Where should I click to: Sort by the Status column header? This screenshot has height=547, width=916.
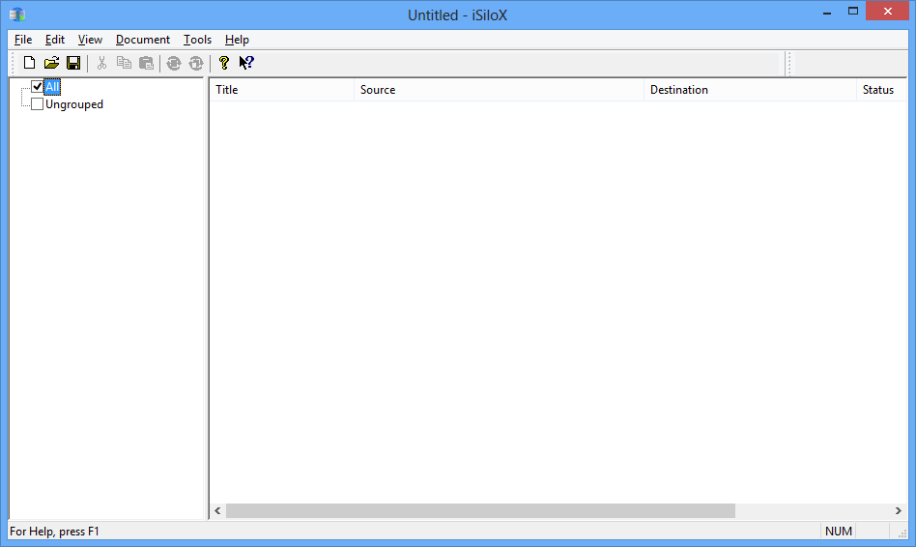[x=881, y=90]
